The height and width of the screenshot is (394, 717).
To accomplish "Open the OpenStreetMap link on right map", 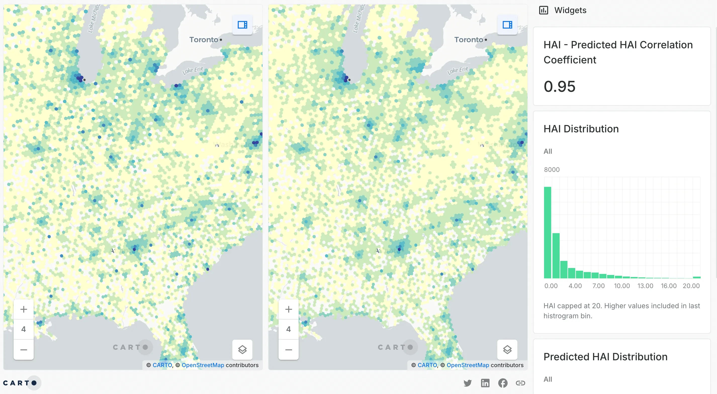I will (468, 365).
